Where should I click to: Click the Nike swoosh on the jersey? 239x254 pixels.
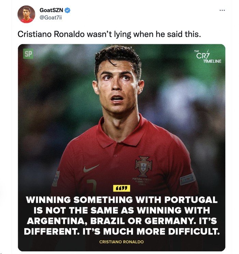click(91, 168)
